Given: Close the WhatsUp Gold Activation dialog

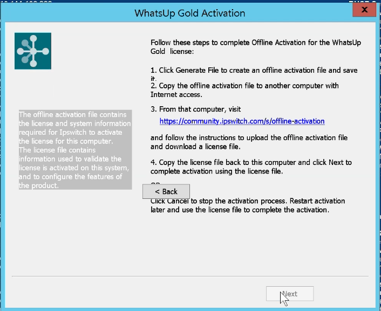Looking at the screenshot, I should click(x=364, y=10).
